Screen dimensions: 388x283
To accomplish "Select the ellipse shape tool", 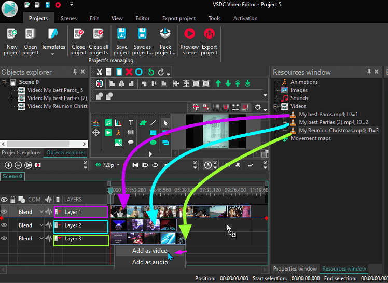I will coord(153,143).
